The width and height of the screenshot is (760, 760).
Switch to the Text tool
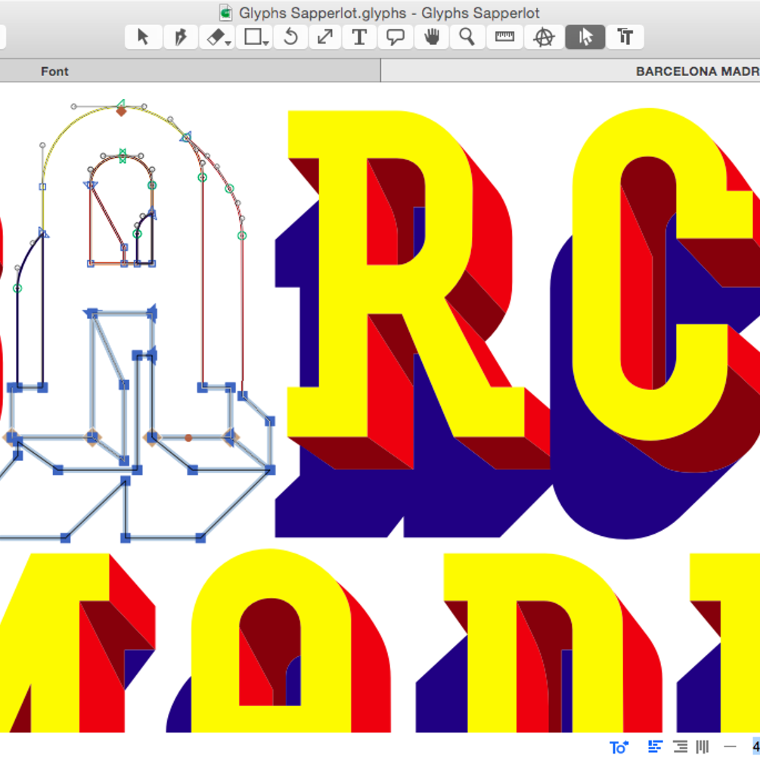pos(359,37)
